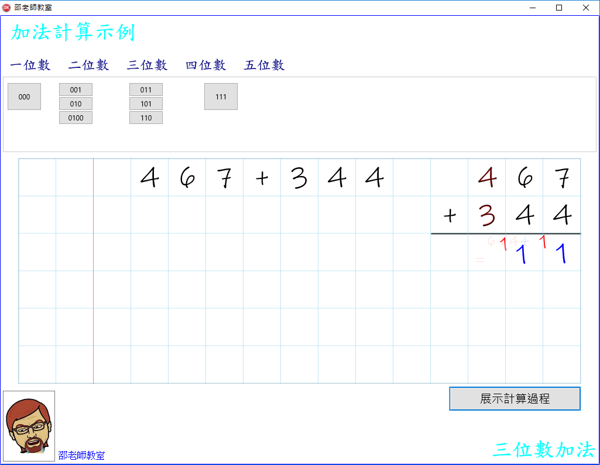Click the teacher avatar picture
The image size is (600, 465).
[29, 426]
